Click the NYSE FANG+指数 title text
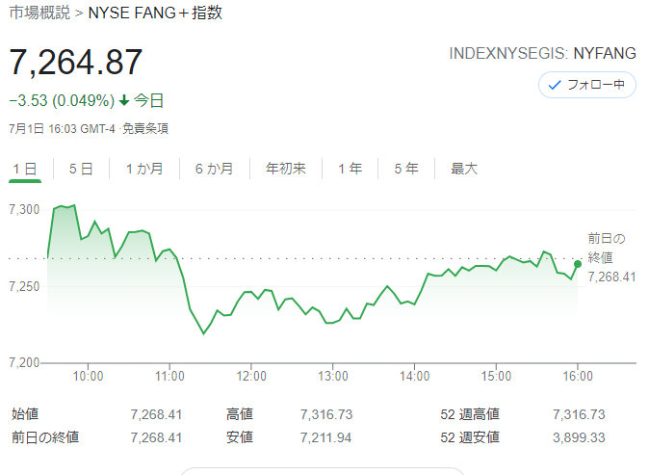 155,13
